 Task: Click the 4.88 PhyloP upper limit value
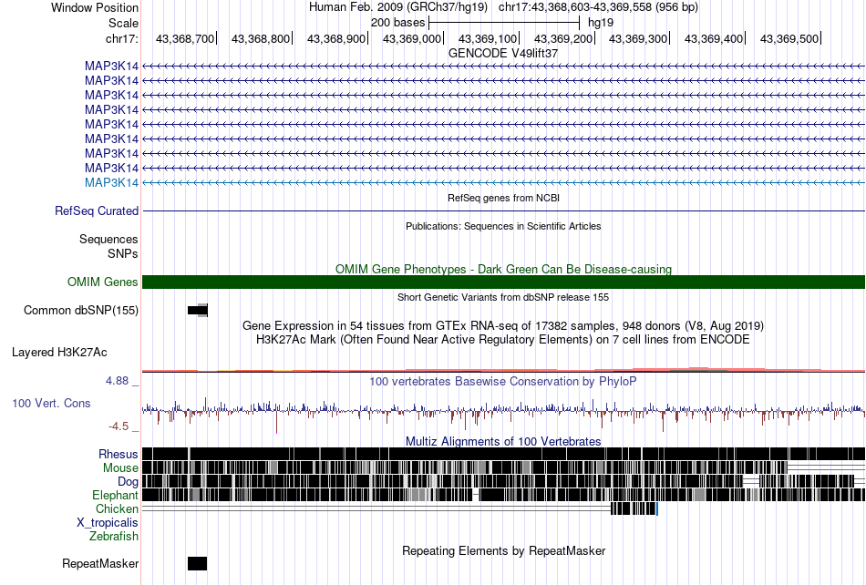(117, 381)
